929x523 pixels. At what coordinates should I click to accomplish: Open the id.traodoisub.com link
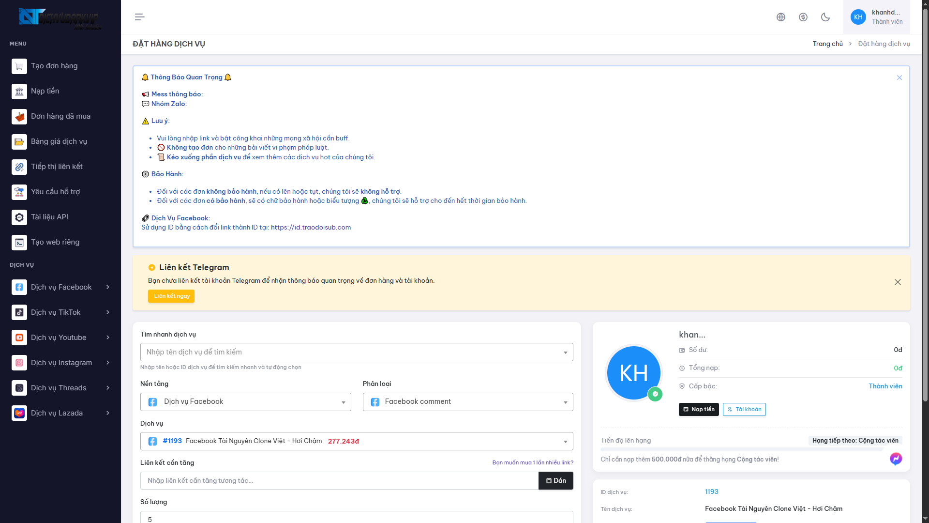coord(311,228)
